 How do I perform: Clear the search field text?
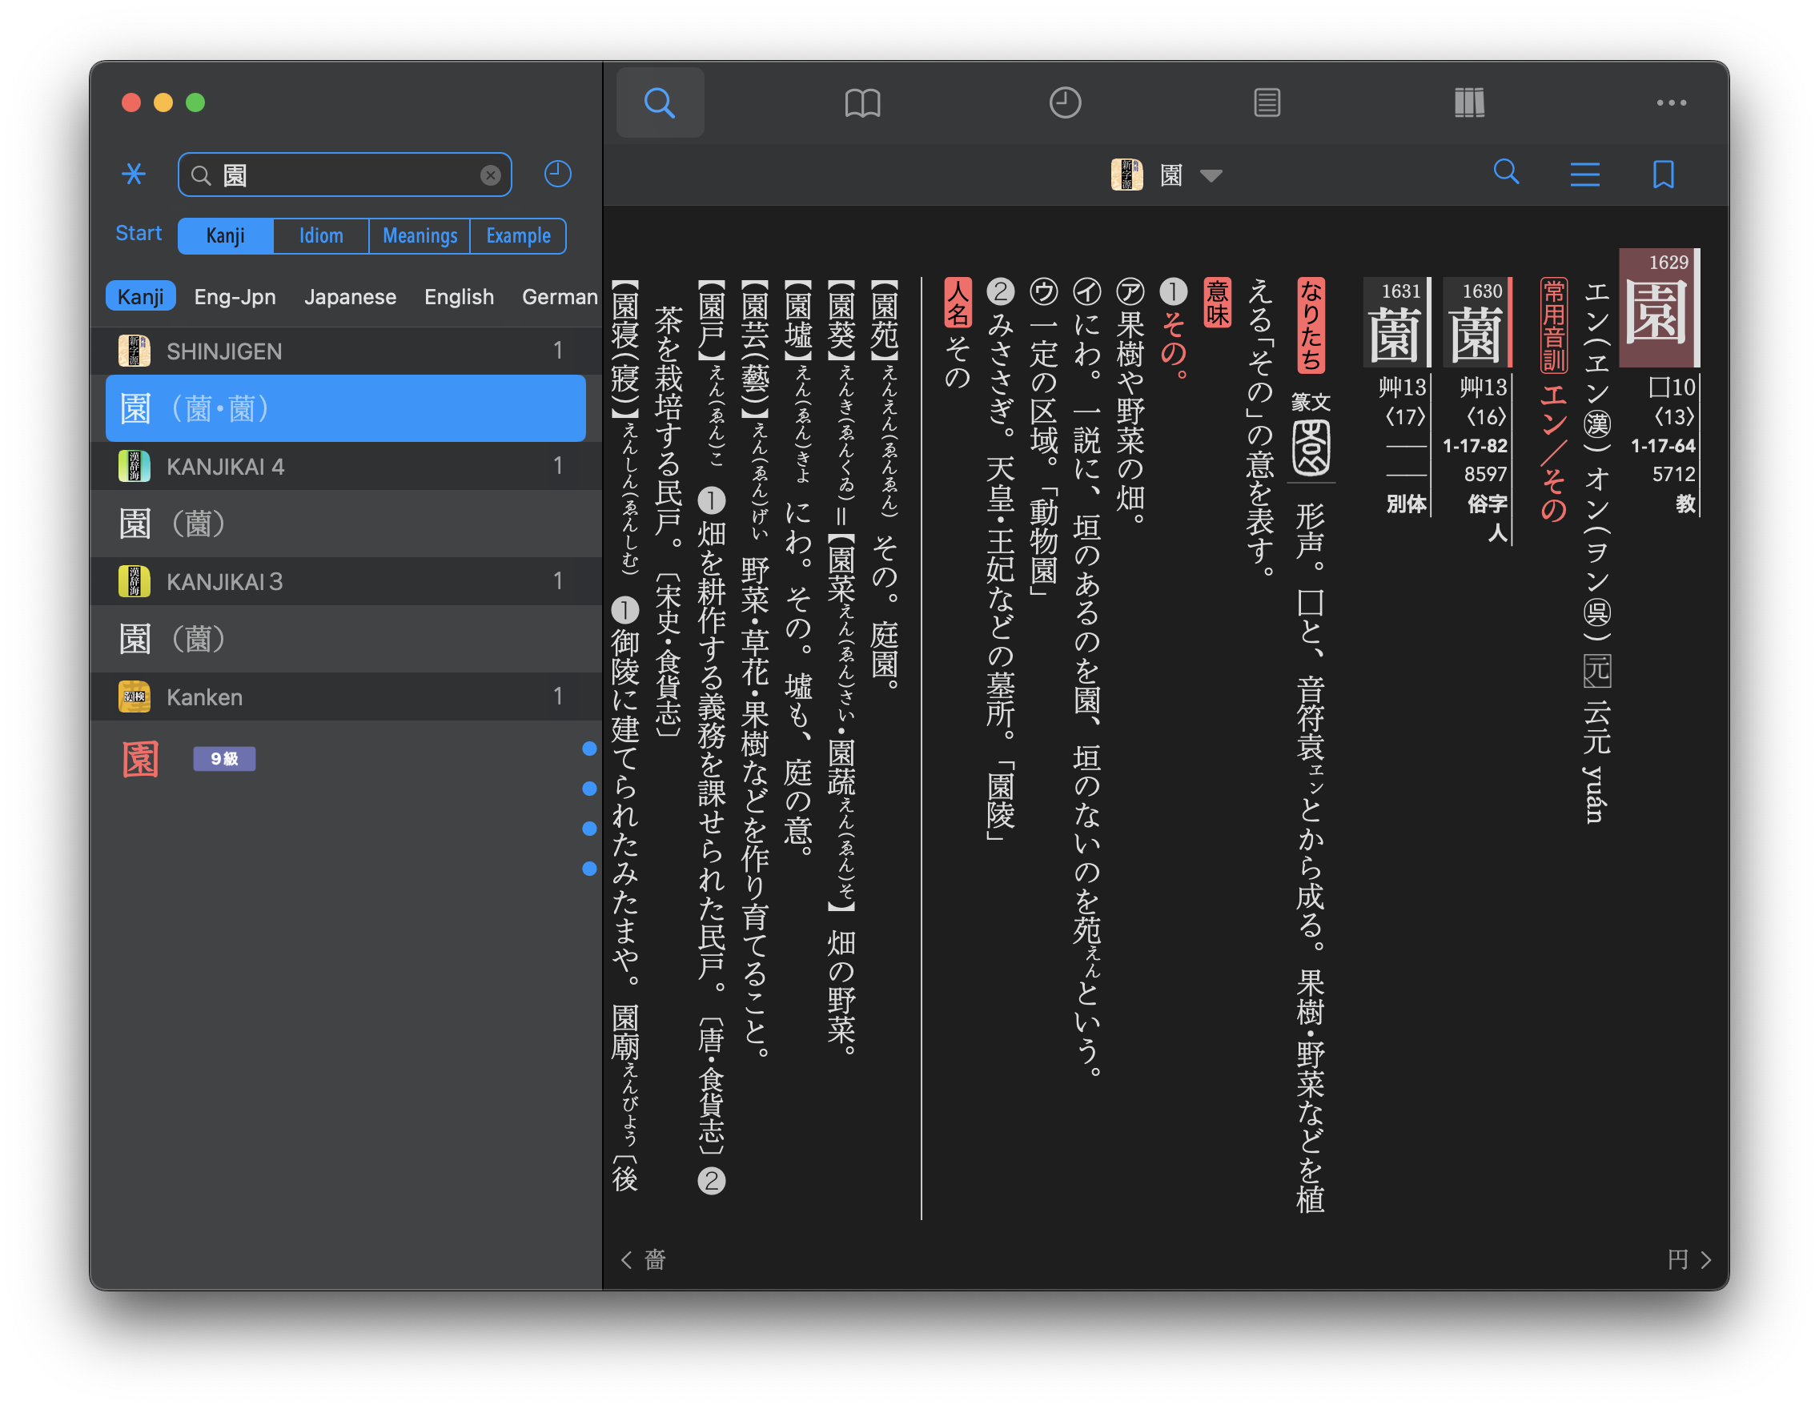click(x=491, y=175)
